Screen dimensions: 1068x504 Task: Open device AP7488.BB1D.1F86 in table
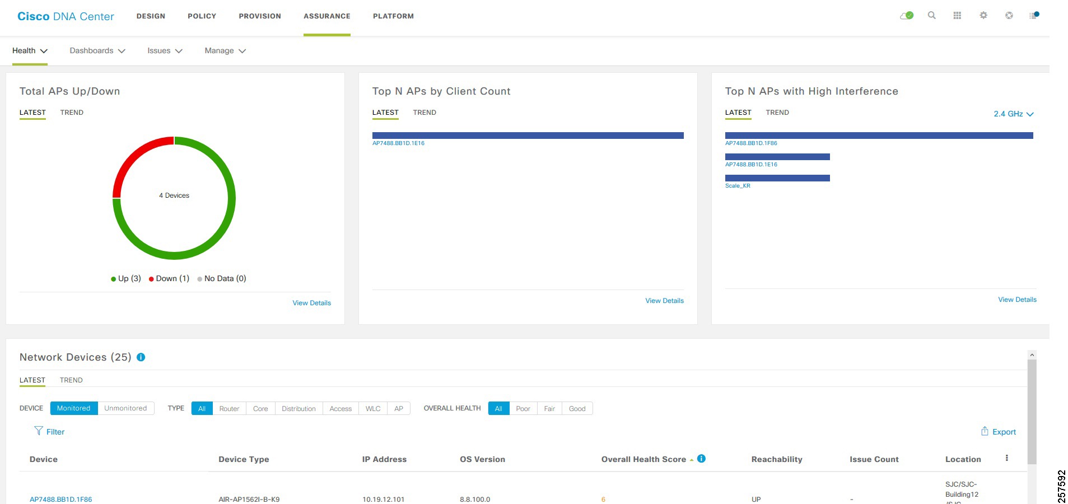point(60,499)
